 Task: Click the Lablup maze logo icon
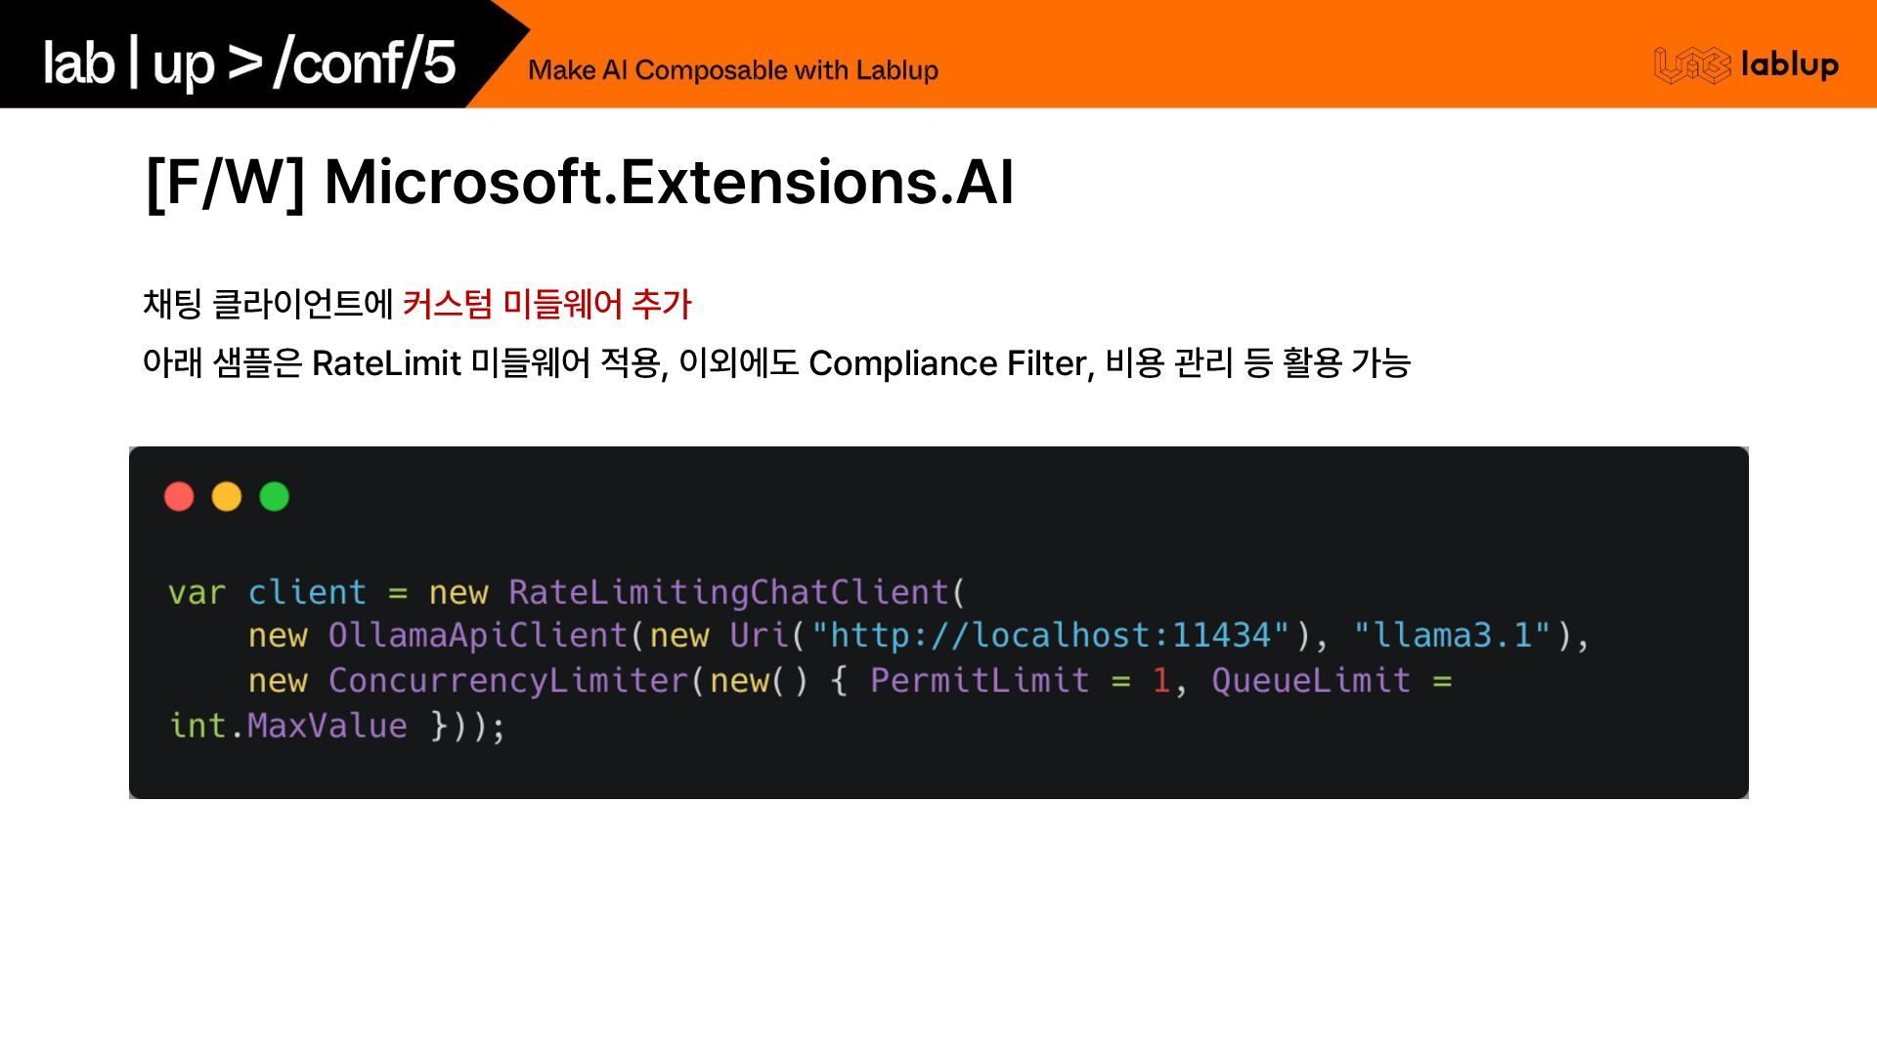(x=1691, y=65)
